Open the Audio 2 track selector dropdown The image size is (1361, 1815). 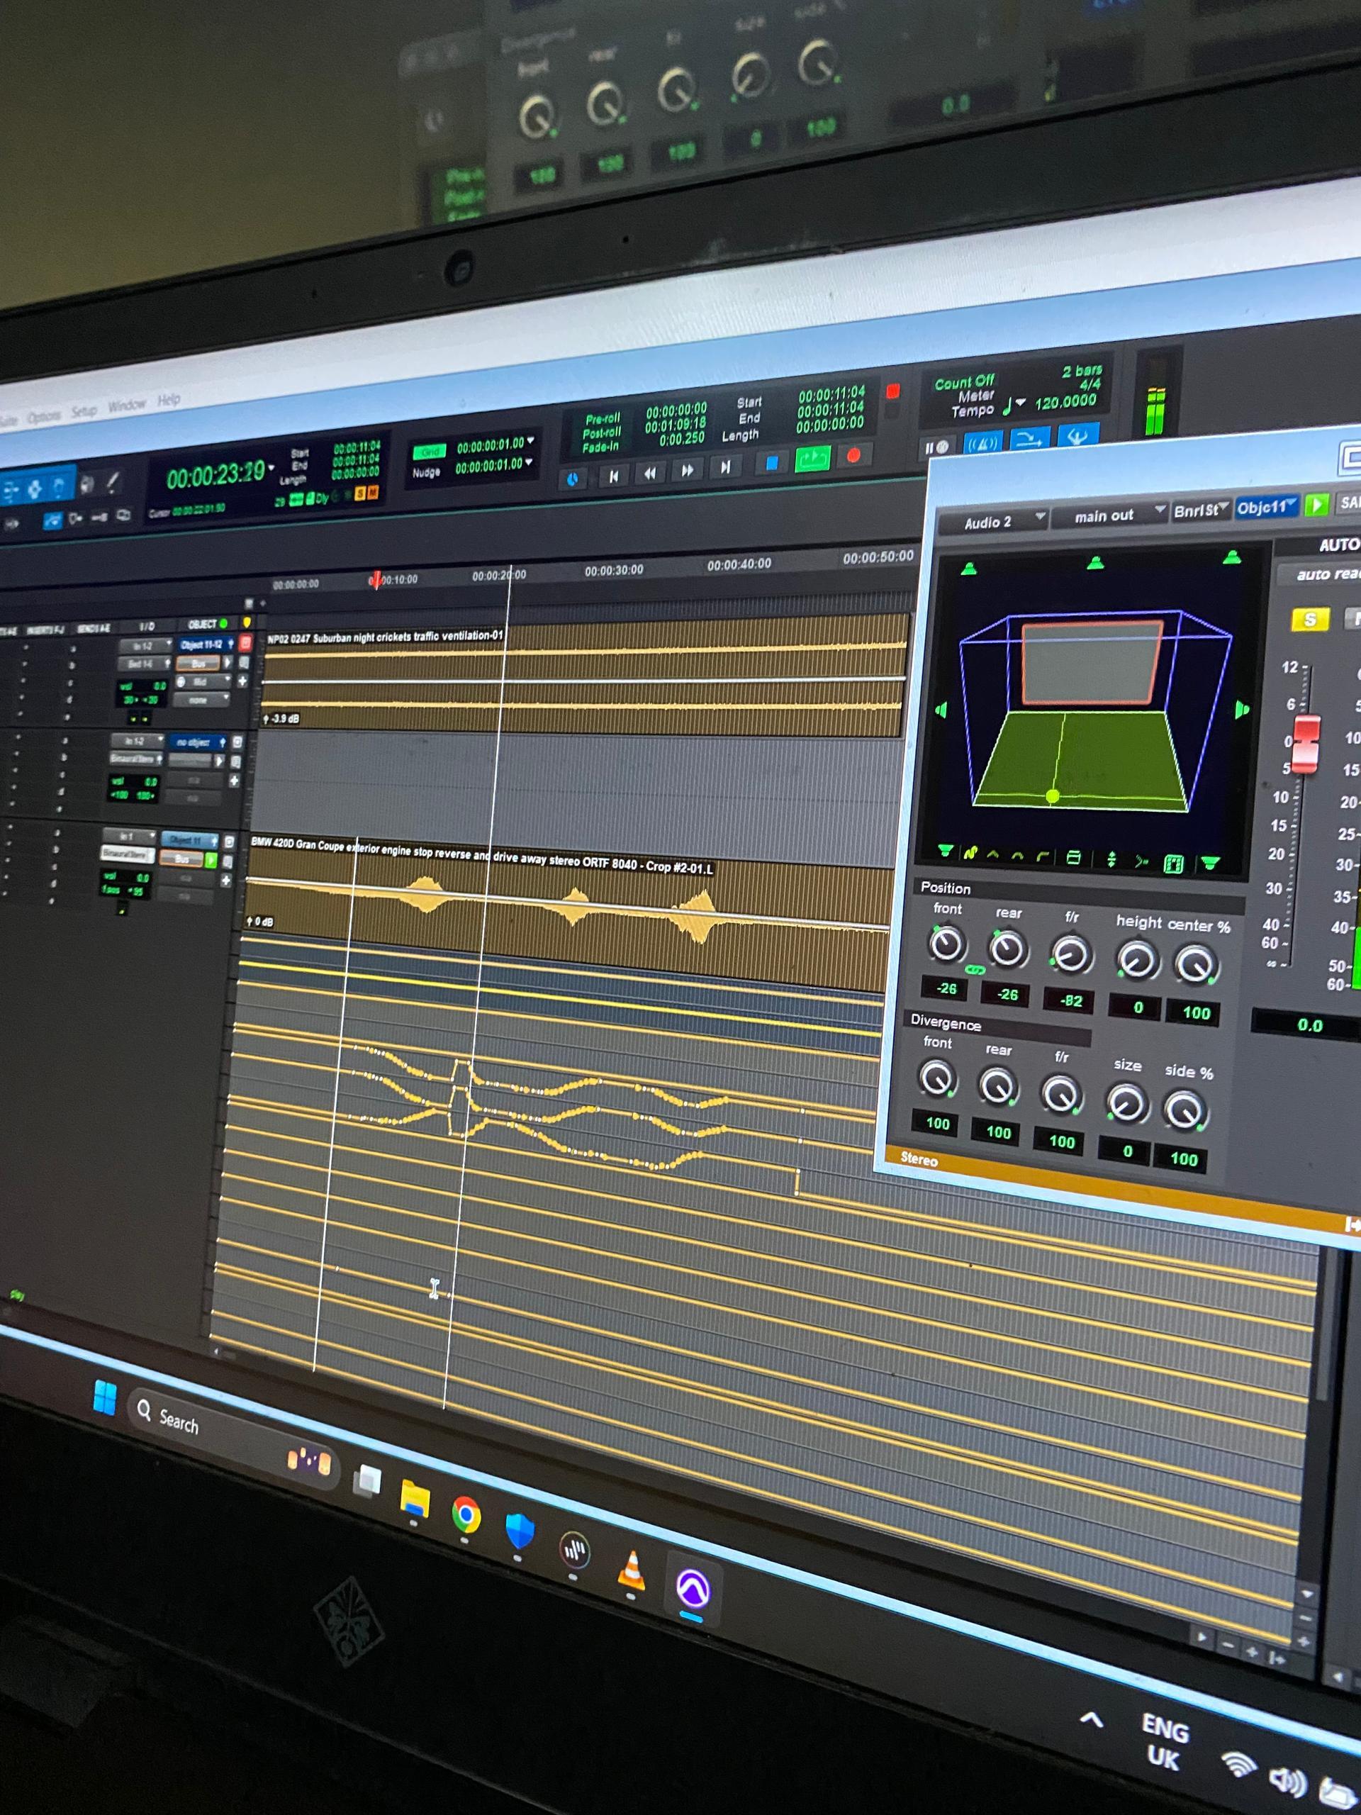point(994,521)
